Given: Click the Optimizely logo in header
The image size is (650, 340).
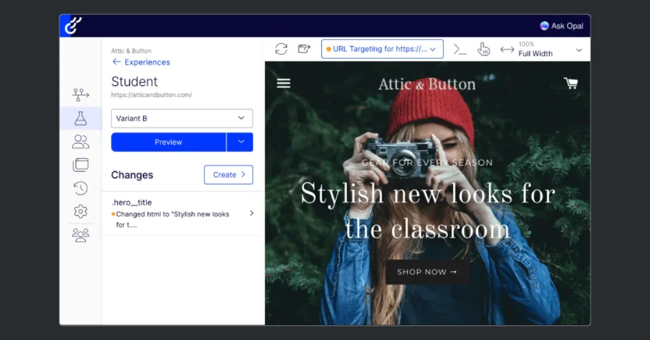Looking at the screenshot, I should tap(73, 25).
